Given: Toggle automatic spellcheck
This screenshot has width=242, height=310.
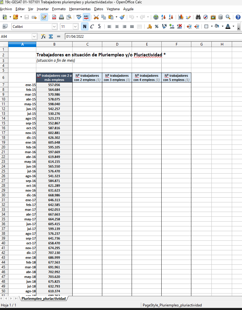Looking at the screenshot, I should (86, 17).
